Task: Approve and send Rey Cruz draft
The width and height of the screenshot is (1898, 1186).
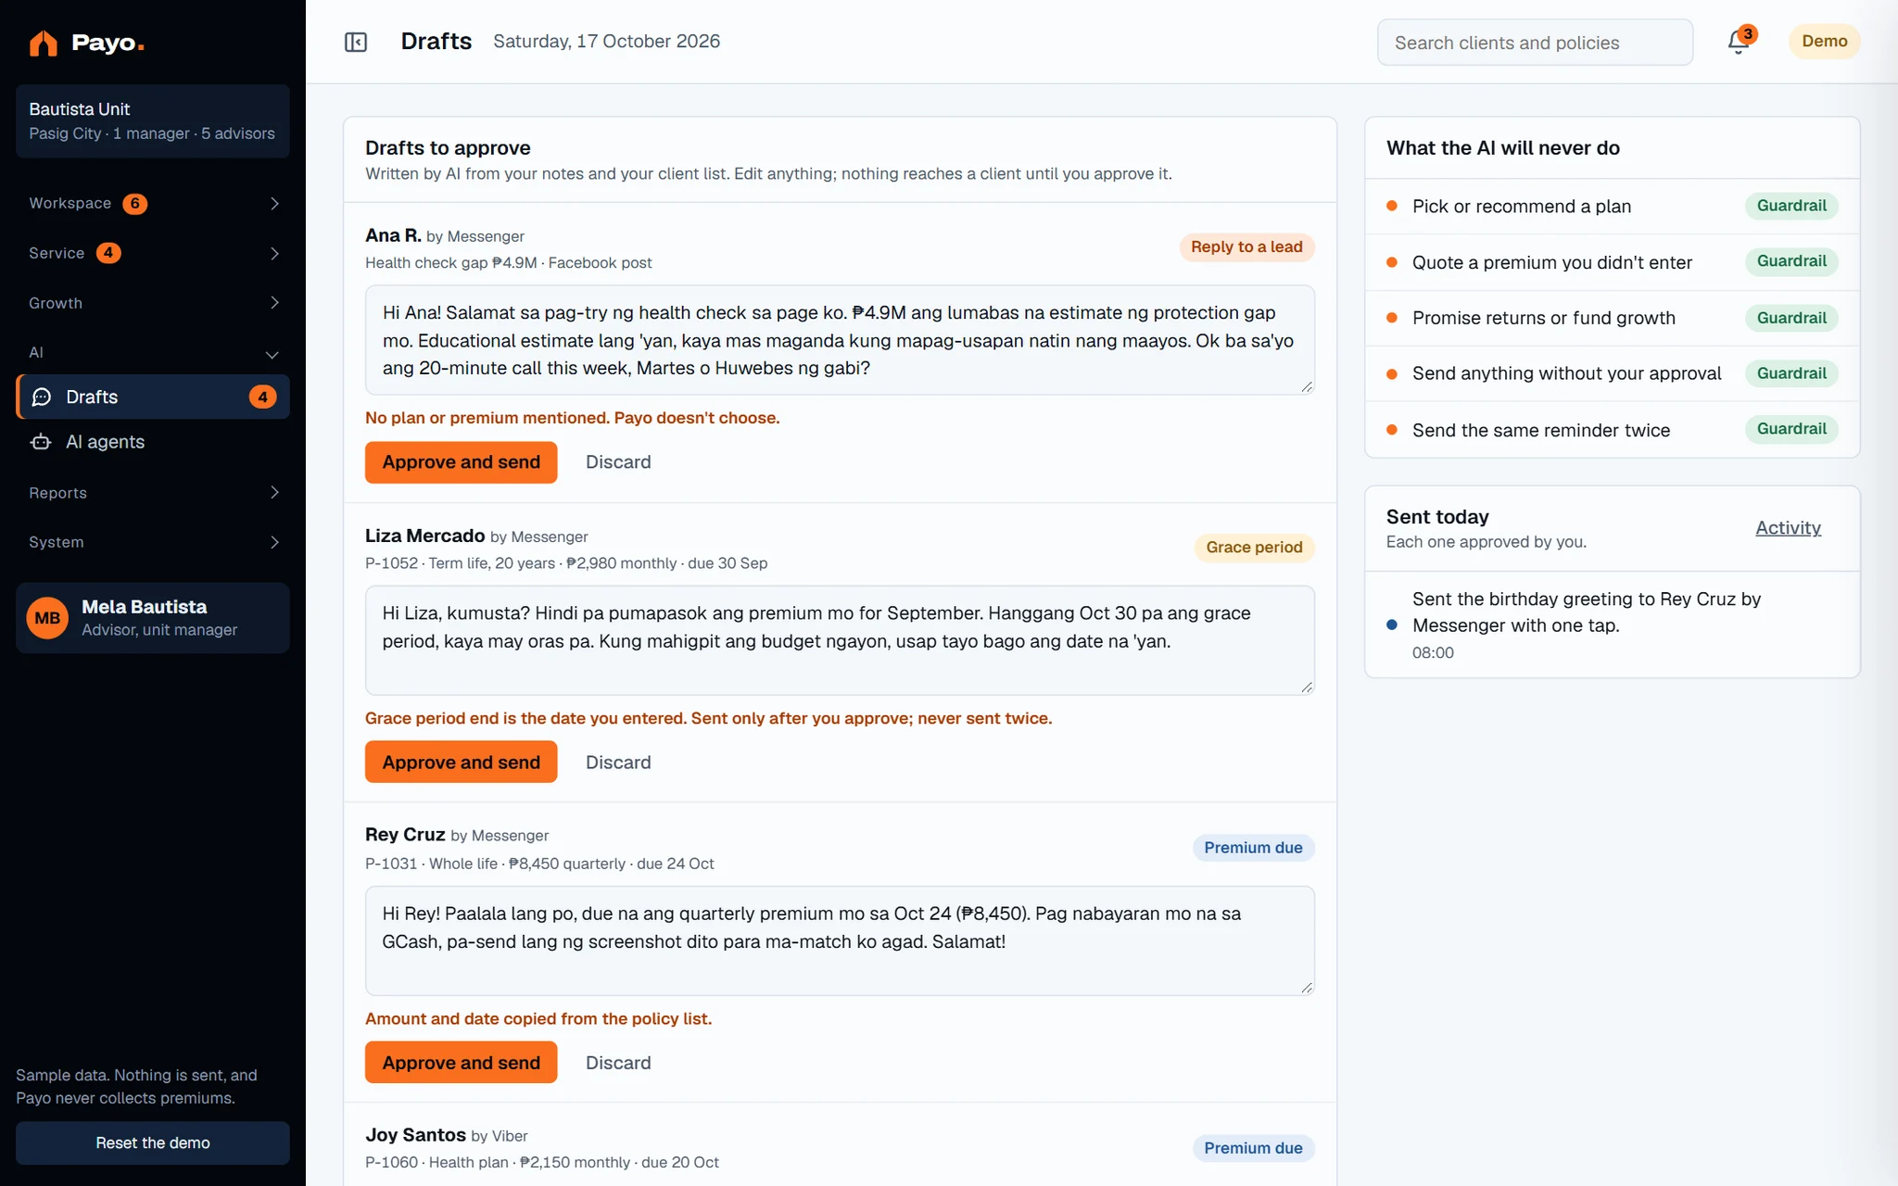Action: coord(461,1063)
